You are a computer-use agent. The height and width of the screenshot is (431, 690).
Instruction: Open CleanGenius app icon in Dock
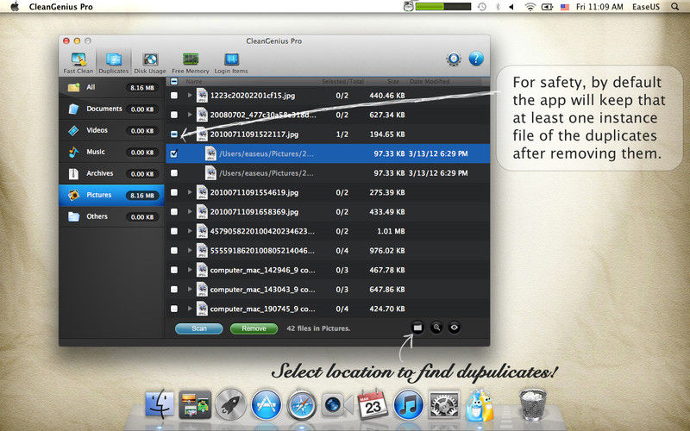480,404
